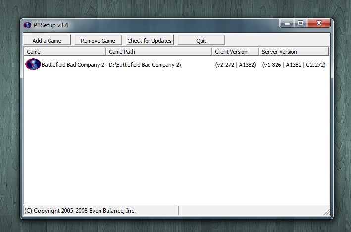Click the server version (v1.826 | A1382 | C2.272) cell
This screenshot has width=351, height=232.
click(294, 65)
